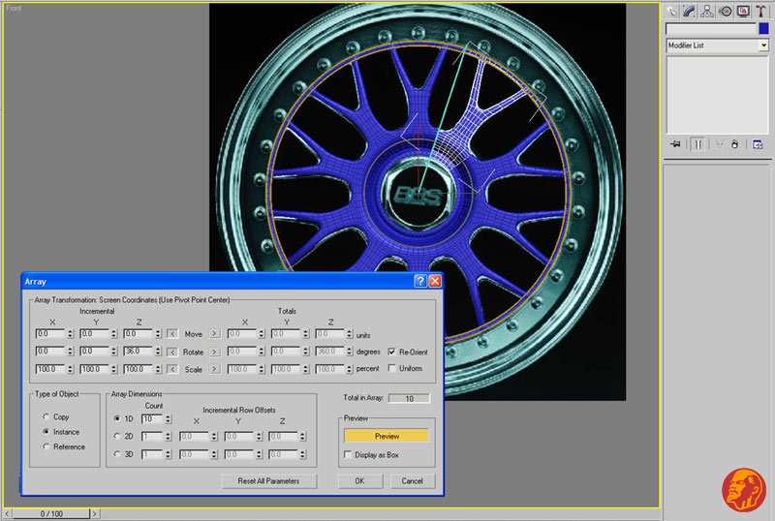Select the 2D array dimension

[x=117, y=436]
